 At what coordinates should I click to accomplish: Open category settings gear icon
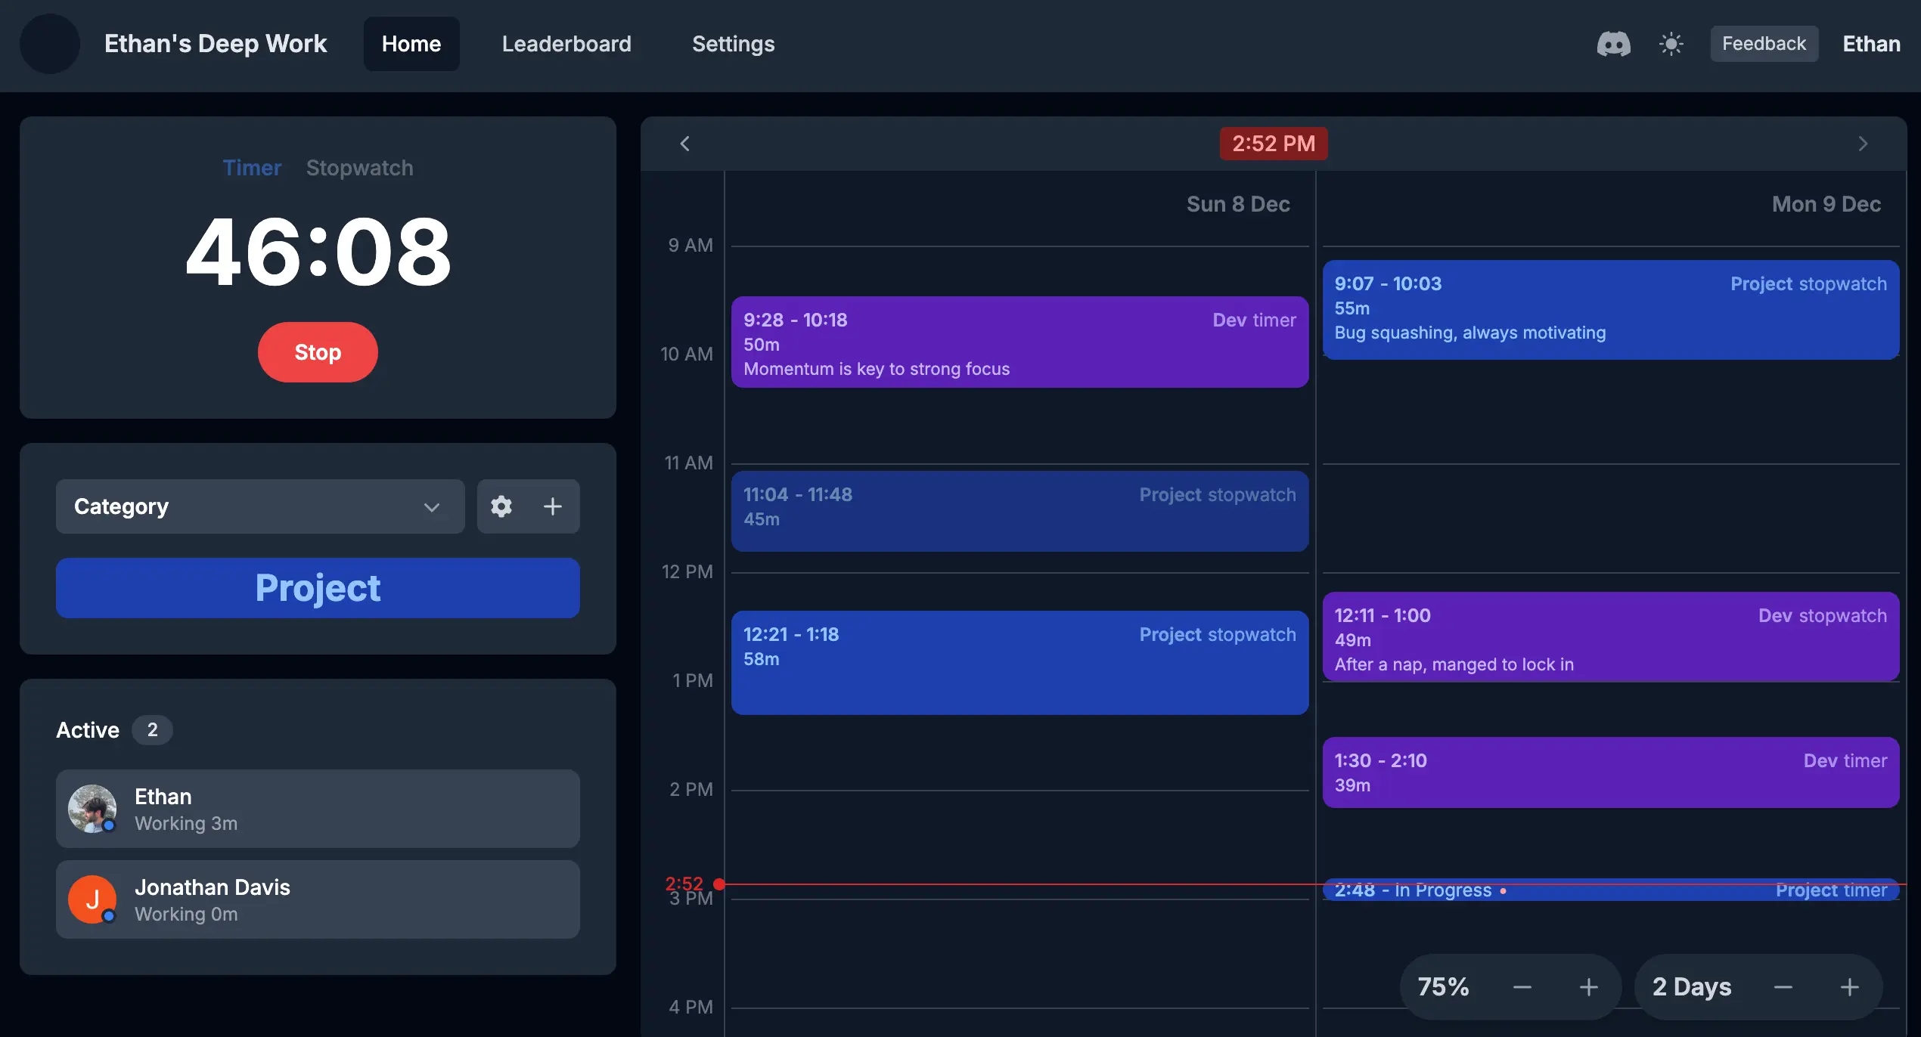click(x=501, y=506)
